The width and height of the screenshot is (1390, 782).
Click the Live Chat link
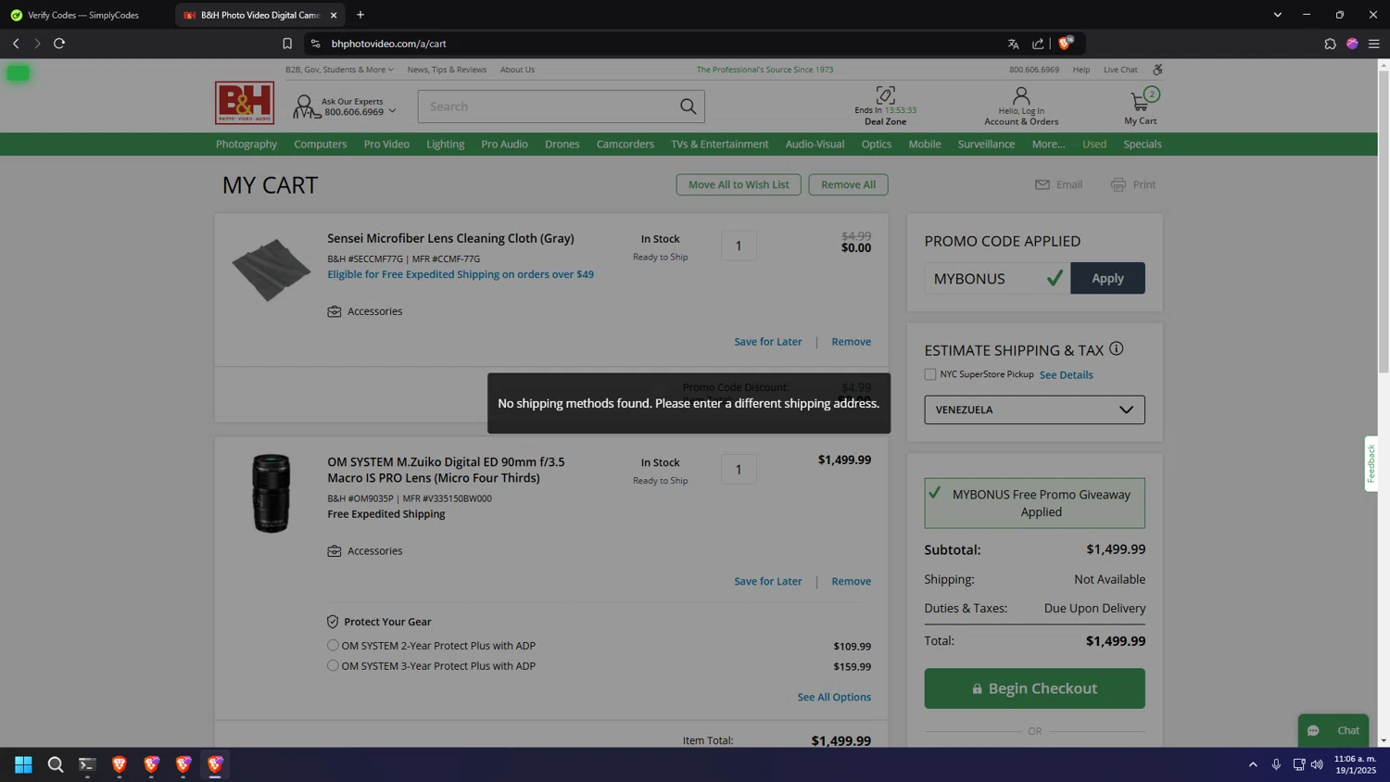click(x=1120, y=69)
